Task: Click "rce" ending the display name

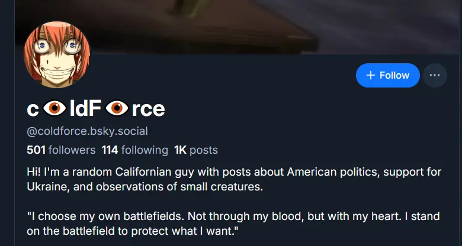Action: tap(149, 108)
